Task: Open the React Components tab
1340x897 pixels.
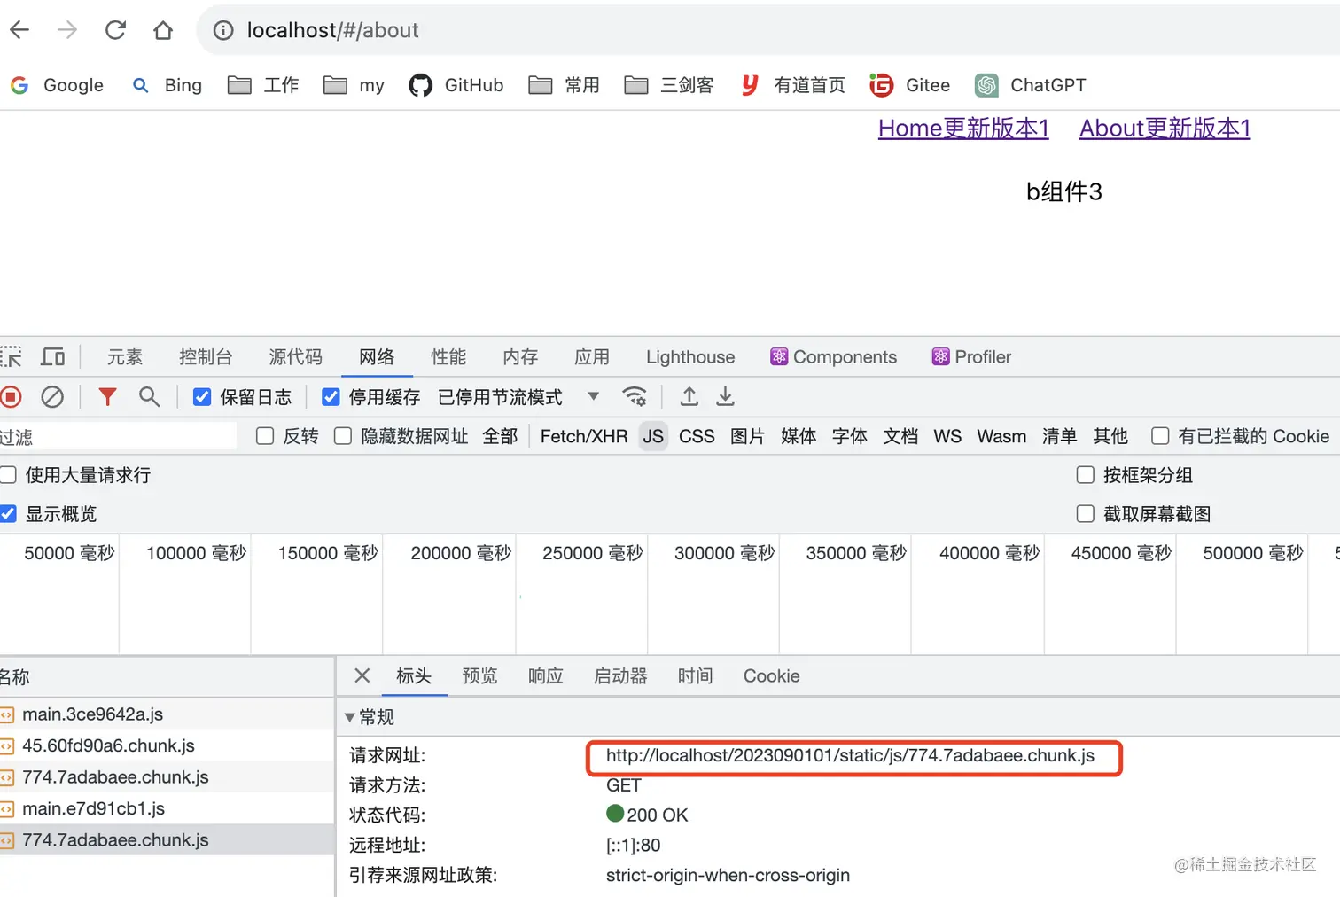Action: (834, 356)
